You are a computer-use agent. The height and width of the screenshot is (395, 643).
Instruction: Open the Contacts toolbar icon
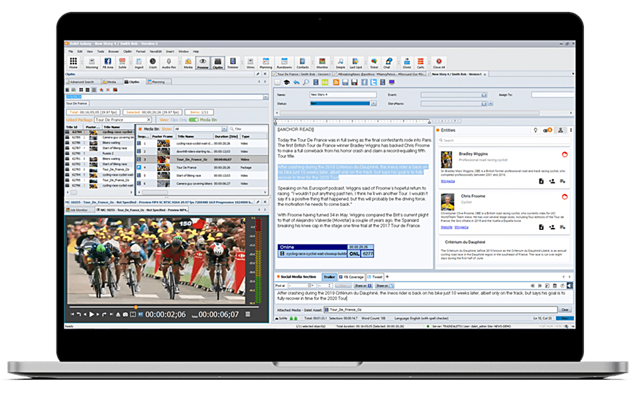(x=302, y=63)
